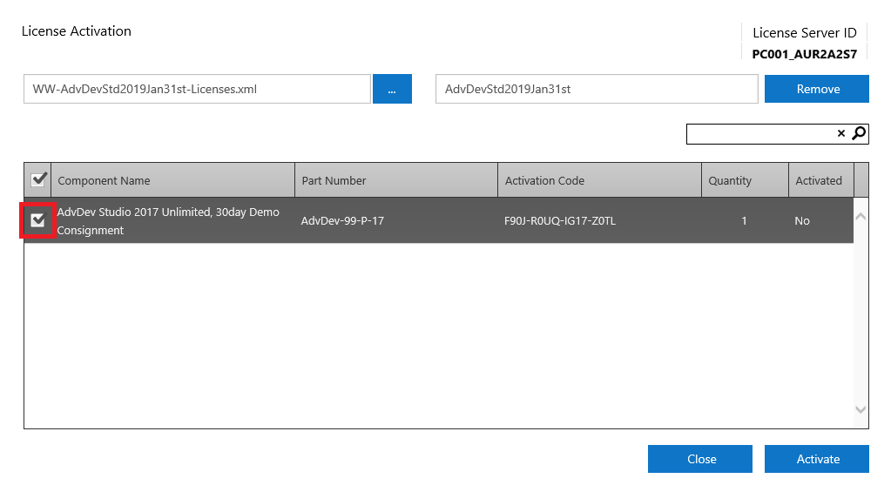Click the AdvDev Studio 2017 Unlimited component name

coord(168,221)
